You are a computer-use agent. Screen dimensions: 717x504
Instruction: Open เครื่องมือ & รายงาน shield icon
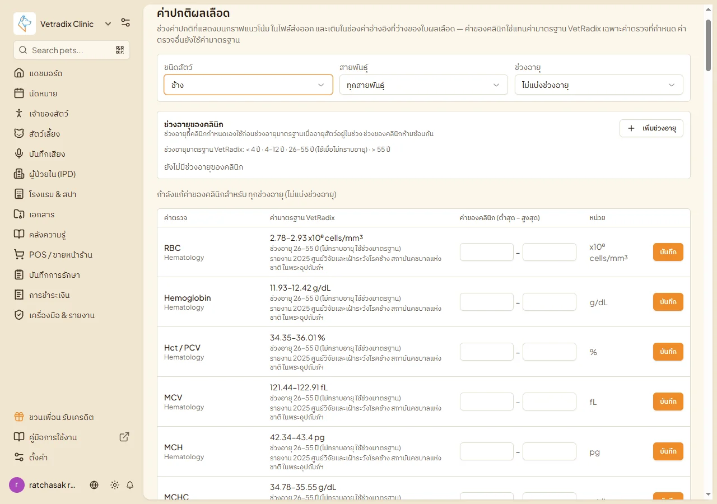(x=19, y=315)
